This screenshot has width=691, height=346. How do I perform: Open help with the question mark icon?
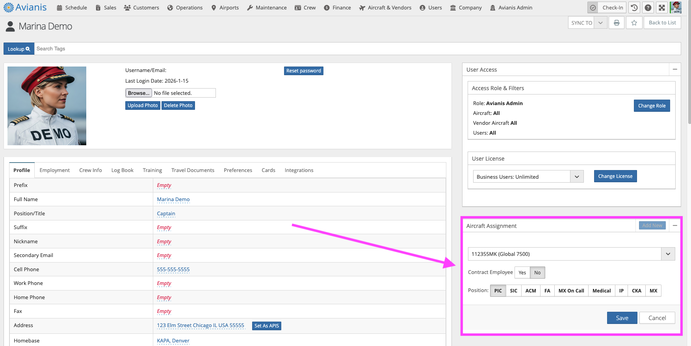(648, 7)
